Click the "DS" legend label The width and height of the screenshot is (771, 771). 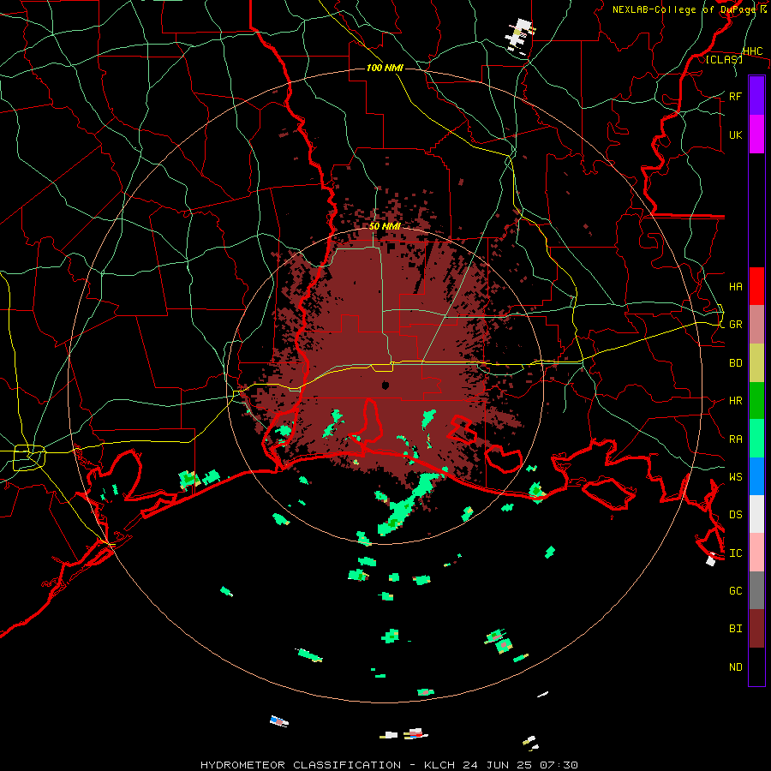point(735,515)
